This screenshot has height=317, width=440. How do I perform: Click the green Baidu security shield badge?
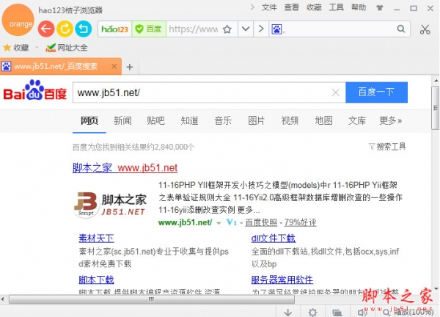(149, 29)
